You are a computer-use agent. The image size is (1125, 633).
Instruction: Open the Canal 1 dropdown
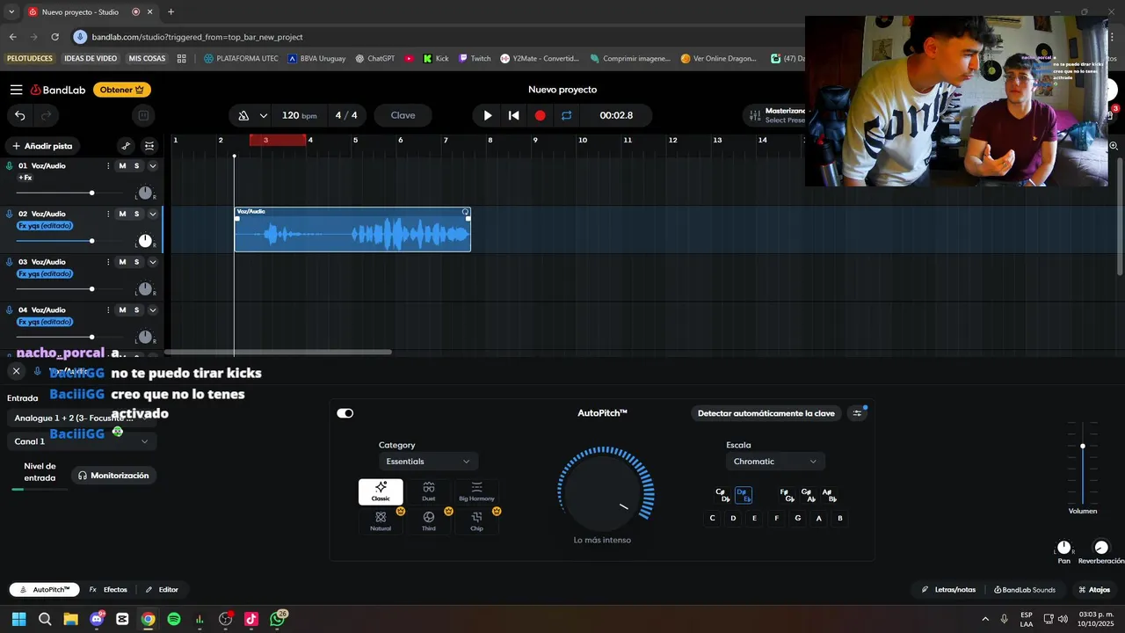coord(82,441)
